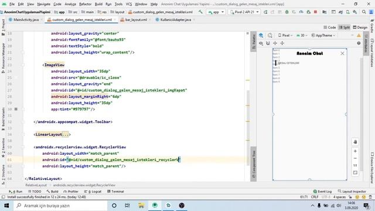The width and height of the screenshot is (375, 211).
Task: Open the Pixel device preview dropdown
Action: [x=285, y=35]
